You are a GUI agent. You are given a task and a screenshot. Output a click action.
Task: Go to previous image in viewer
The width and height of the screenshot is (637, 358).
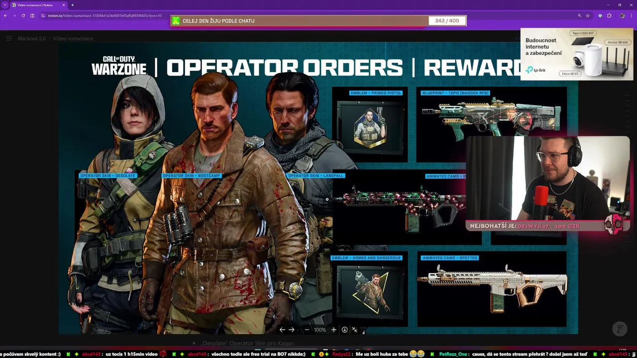282,330
